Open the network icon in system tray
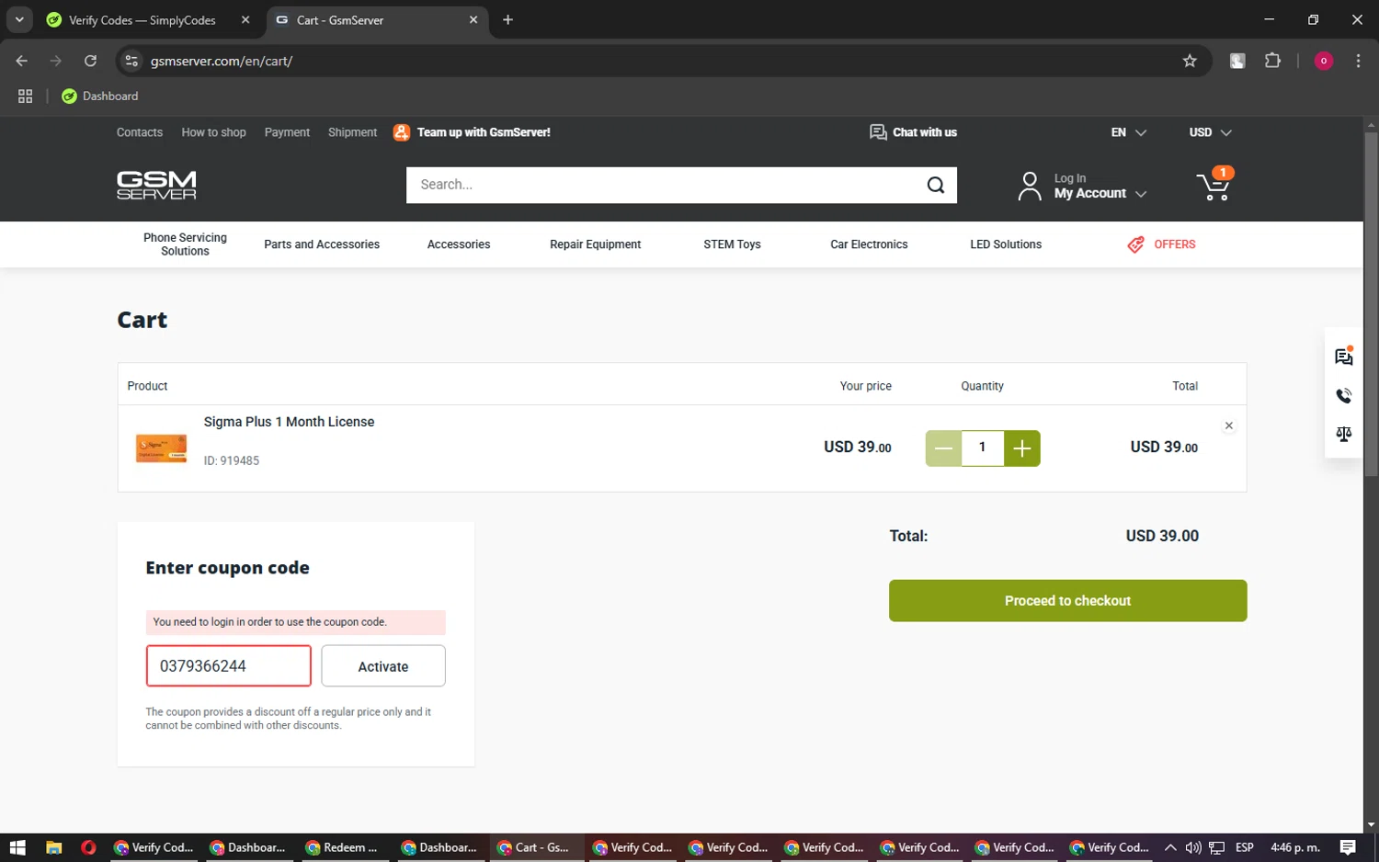 pyautogui.click(x=1216, y=847)
